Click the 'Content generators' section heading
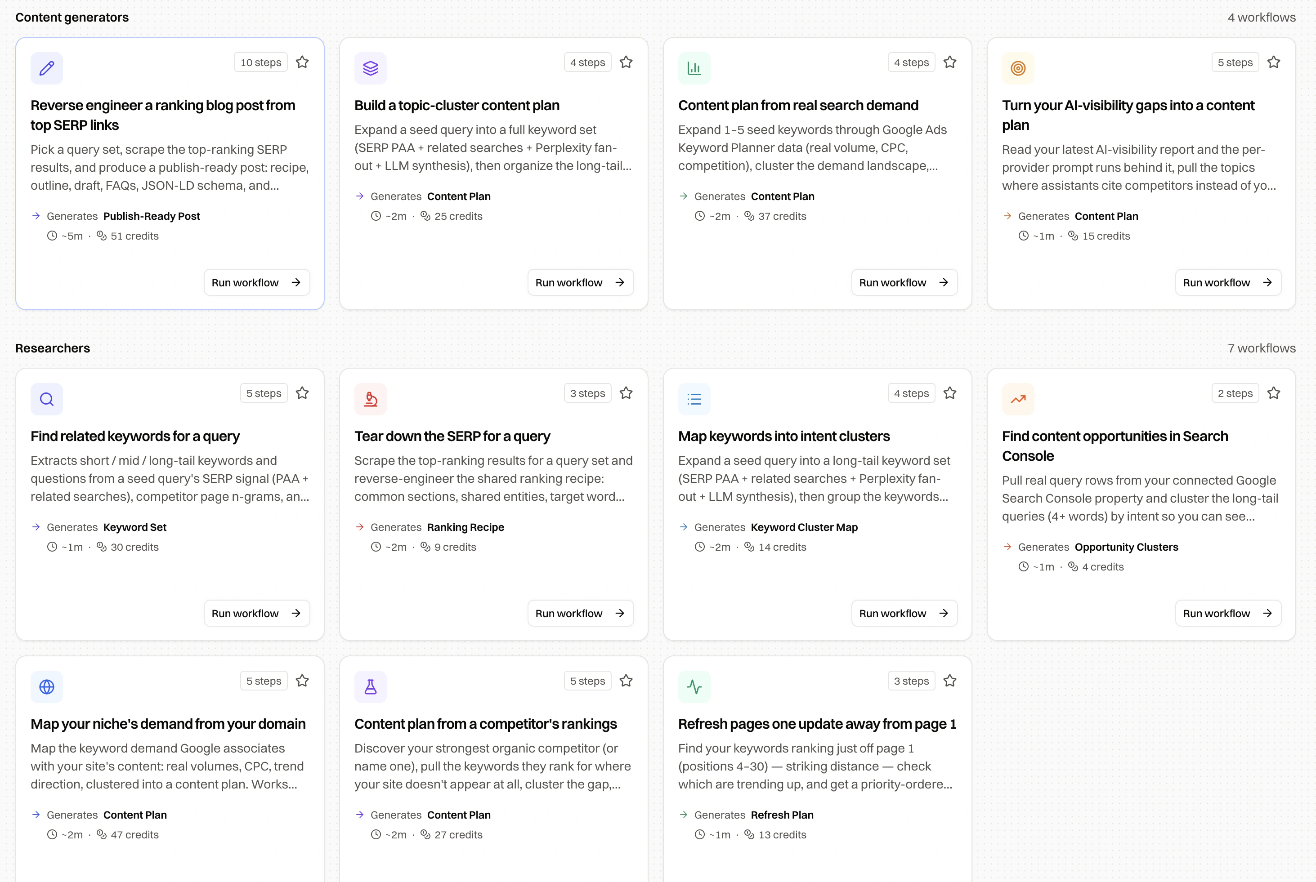The image size is (1316, 882). tap(72, 18)
